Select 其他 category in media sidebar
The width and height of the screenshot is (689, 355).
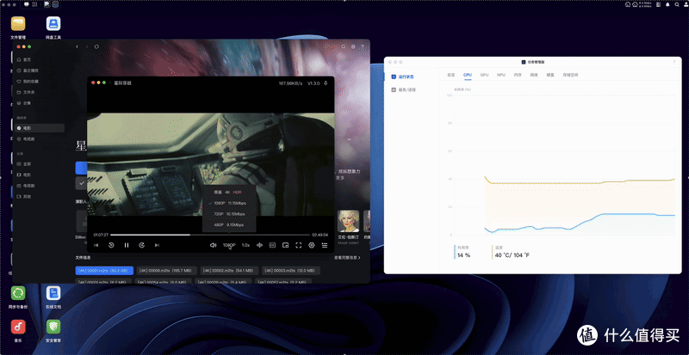[x=40, y=197]
